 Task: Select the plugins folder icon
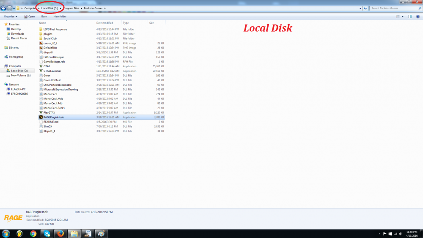(x=41, y=34)
